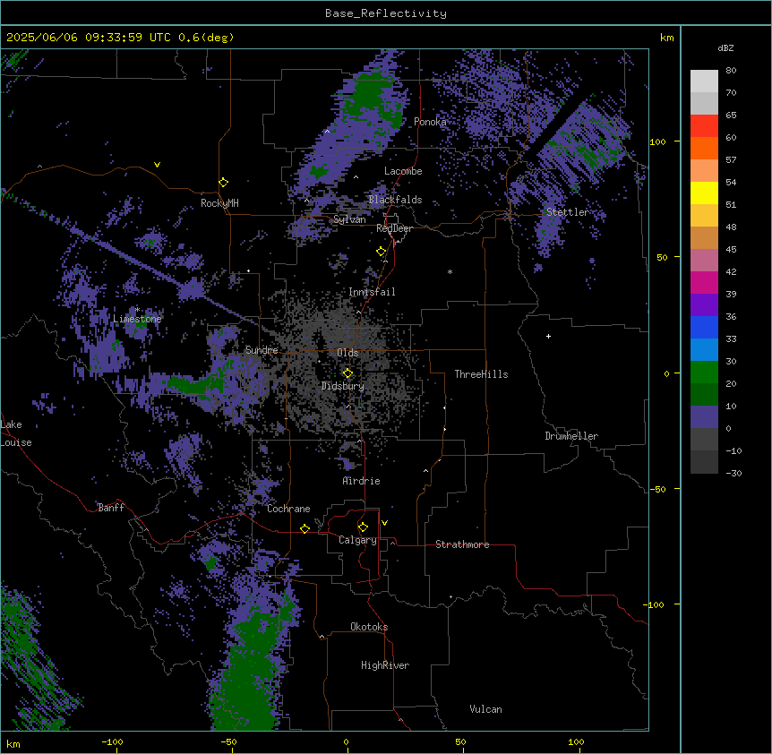This screenshot has height=754, width=772.
Task: Click the Limestone label
Action: (x=137, y=319)
